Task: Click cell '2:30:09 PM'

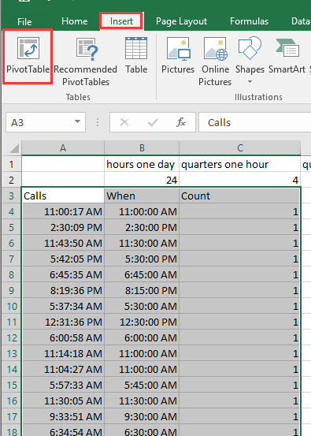Action: (63, 227)
